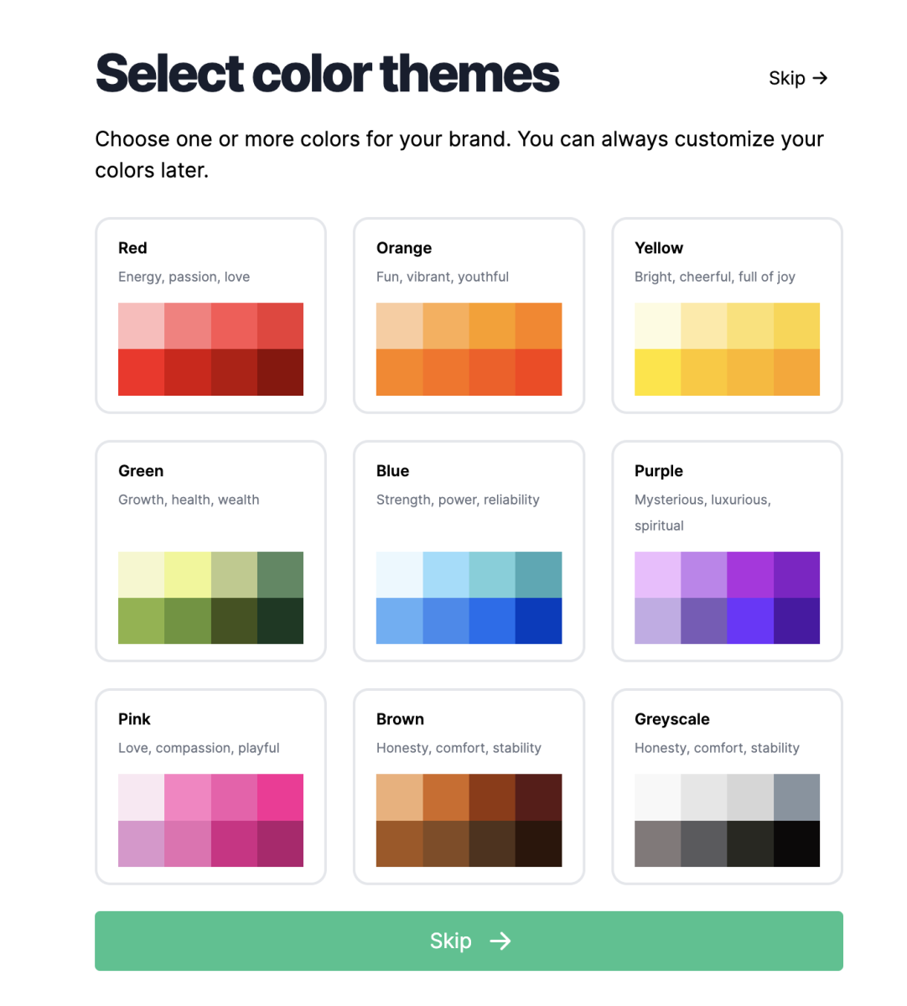Viewport: 907px width, 1006px height.
Task: Click the black swatch in Greyscale palette
Action: 796,843
